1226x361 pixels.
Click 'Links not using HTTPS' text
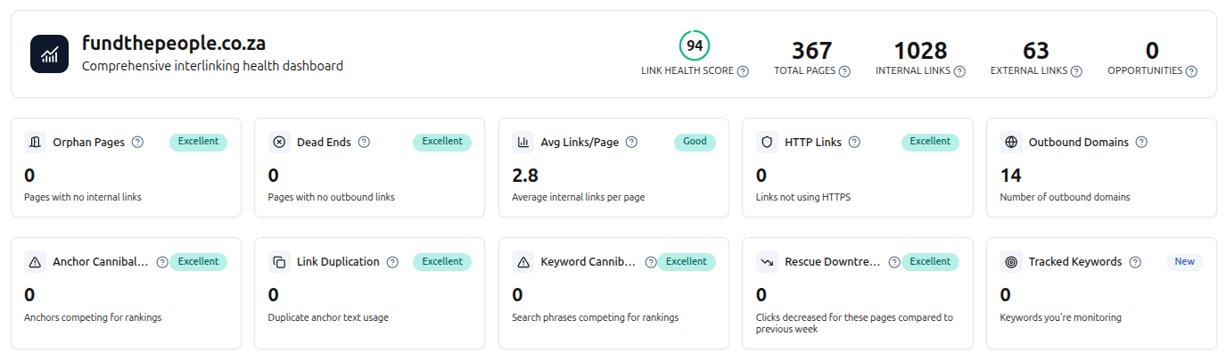coord(803,197)
